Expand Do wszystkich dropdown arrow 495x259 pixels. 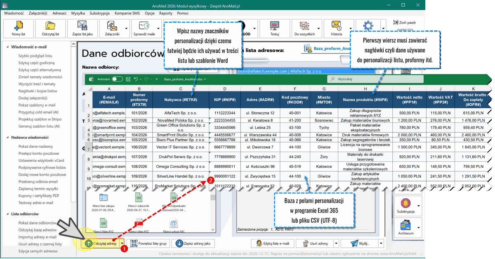click(319, 28)
